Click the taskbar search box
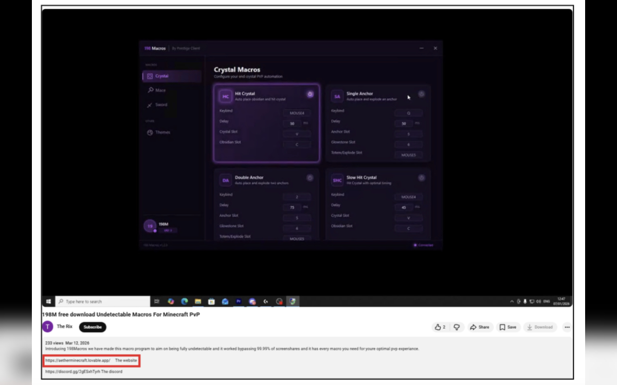 pos(102,301)
